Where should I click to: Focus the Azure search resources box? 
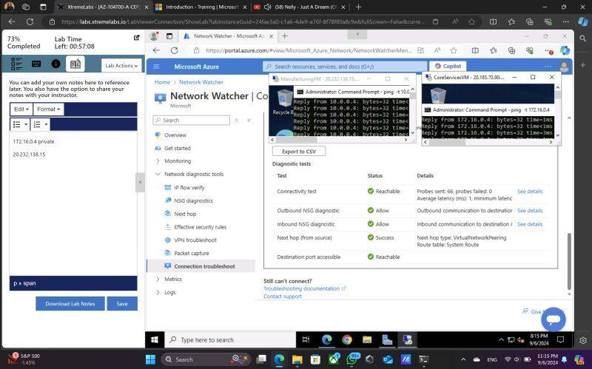[344, 67]
